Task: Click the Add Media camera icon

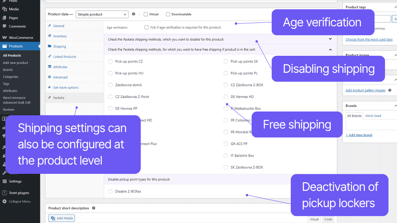Action: [53, 218]
